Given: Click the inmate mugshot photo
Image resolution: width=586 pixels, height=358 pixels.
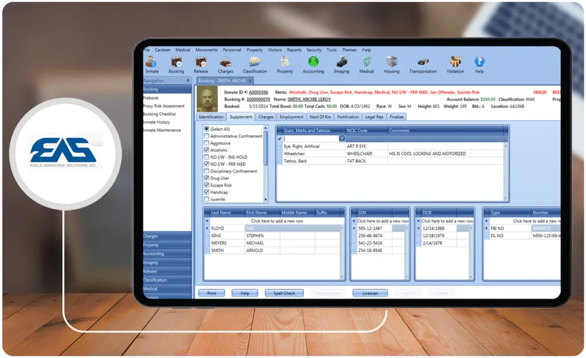Looking at the screenshot, I should point(207,99).
